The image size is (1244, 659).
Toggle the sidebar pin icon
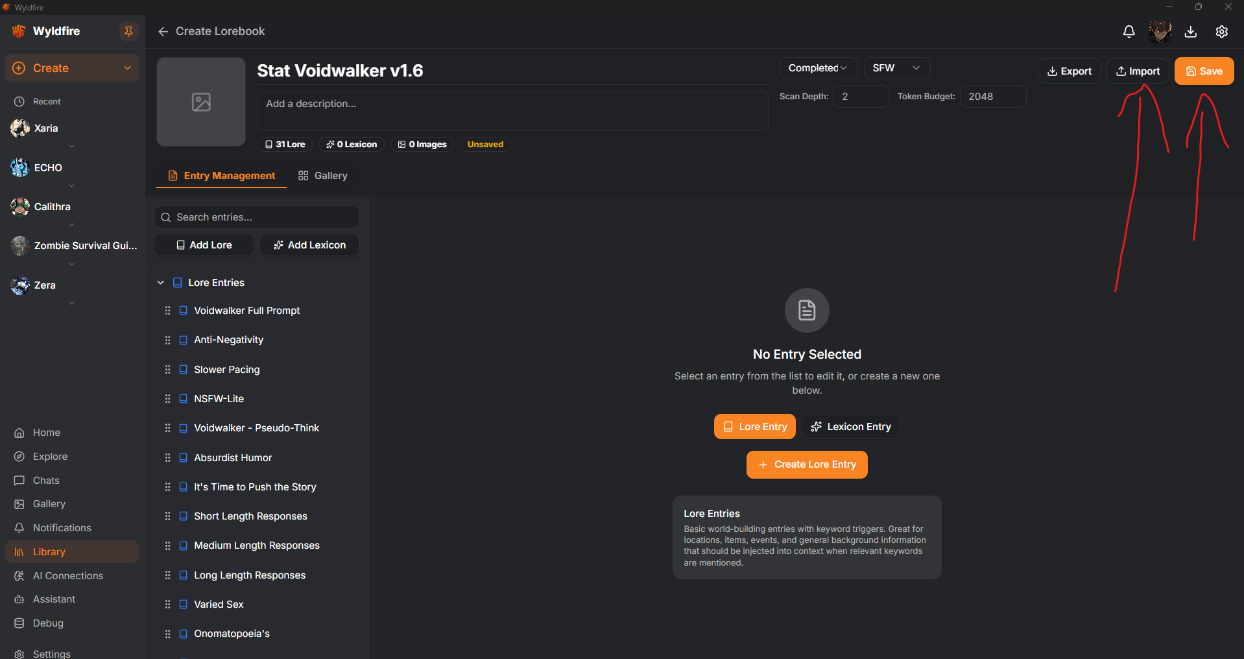click(128, 31)
